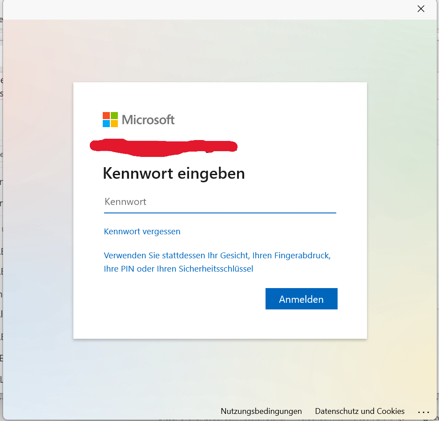Image resolution: width=439 pixels, height=421 pixels.
Task: Open the three-dot more options menu
Action: [423, 412]
